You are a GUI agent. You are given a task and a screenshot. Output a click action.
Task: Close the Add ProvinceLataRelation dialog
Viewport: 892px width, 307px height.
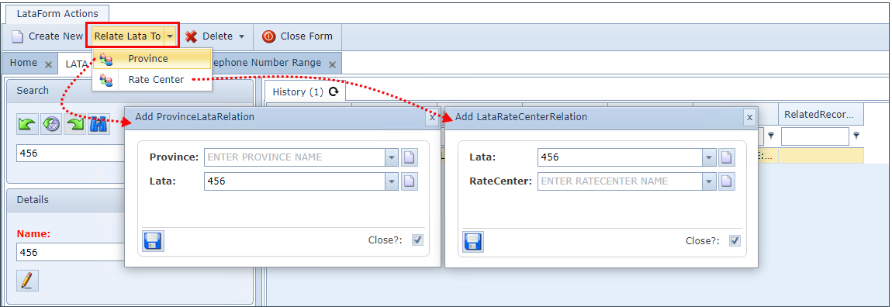[432, 117]
